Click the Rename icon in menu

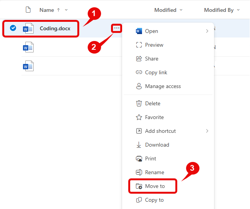[x=139, y=172]
